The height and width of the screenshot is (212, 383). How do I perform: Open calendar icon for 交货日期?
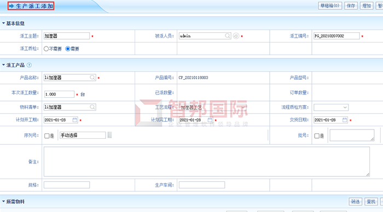tap(345, 120)
